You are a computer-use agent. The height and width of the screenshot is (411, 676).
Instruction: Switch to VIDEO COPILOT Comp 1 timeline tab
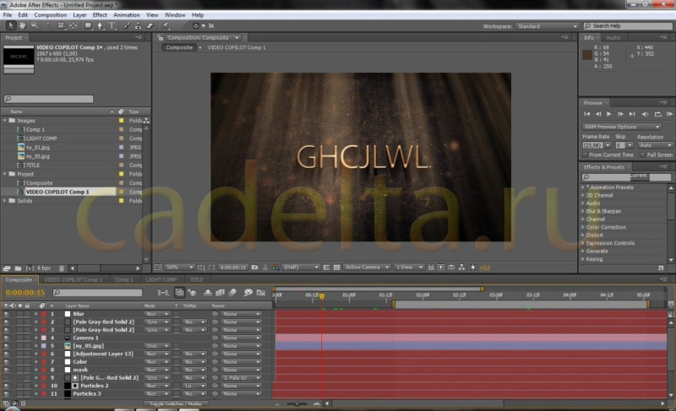(74, 279)
